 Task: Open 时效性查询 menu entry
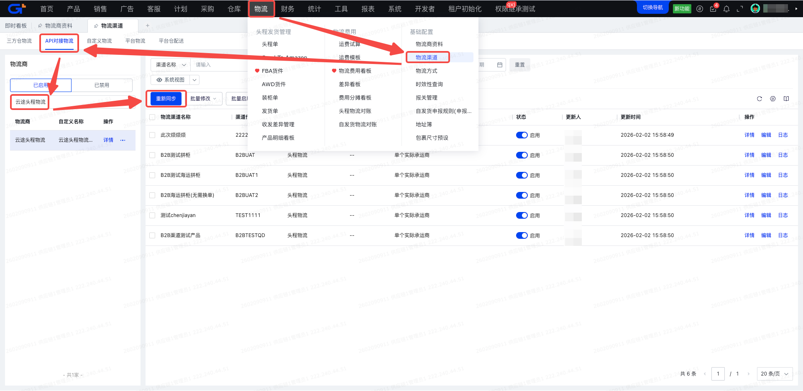click(x=429, y=84)
